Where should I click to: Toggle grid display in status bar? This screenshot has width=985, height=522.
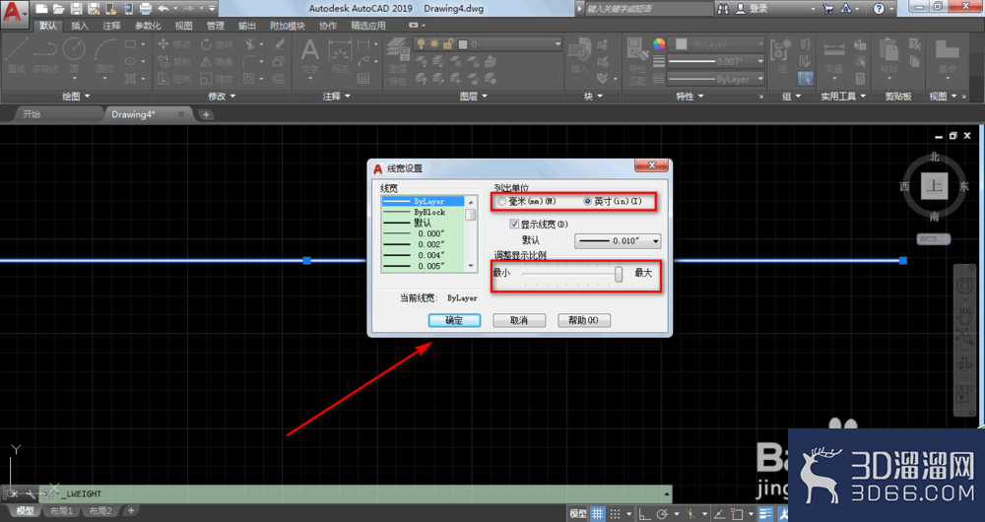point(597,513)
